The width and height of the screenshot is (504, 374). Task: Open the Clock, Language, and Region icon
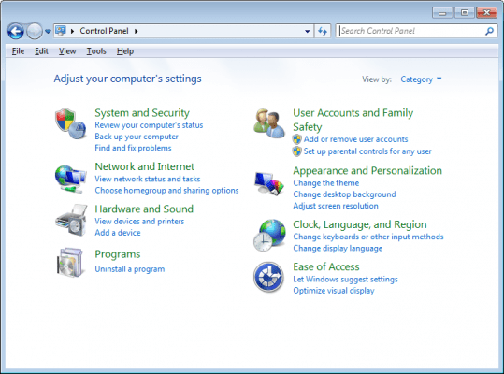(269, 236)
